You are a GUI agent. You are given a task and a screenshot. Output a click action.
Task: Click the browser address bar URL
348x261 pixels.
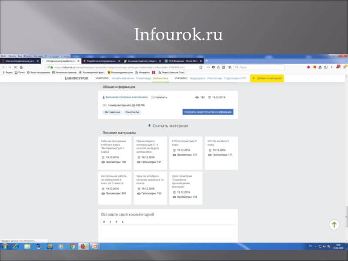click(119, 67)
